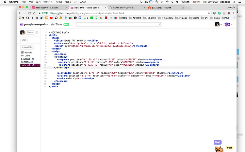Open the Grants bookmark folder
The height and width of the screenshot is (152, 245).
(x=194, y=18)
